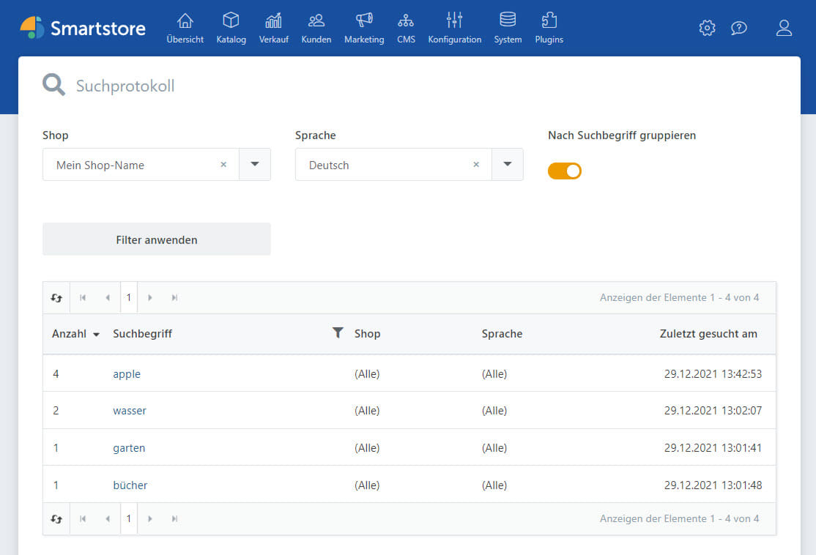Refresh the grid using bottom reload icon
816x555 pixels.
[56, 519]
